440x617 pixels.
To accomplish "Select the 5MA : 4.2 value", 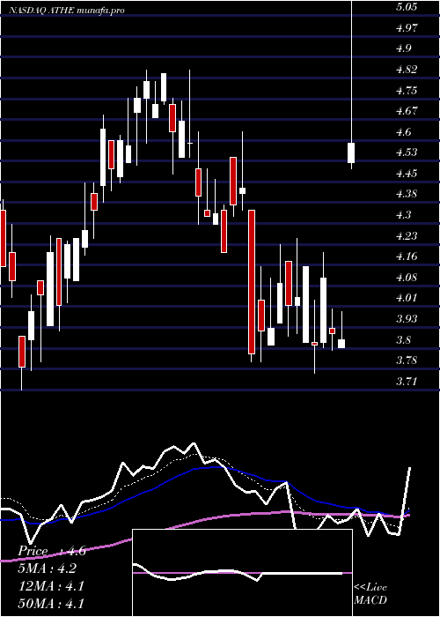I will tap(48, 569).
